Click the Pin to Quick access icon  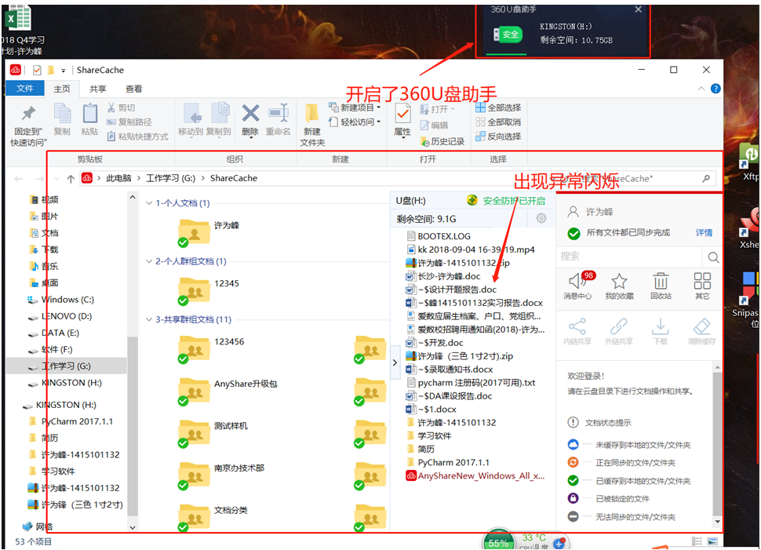click(x=28, y=114)
